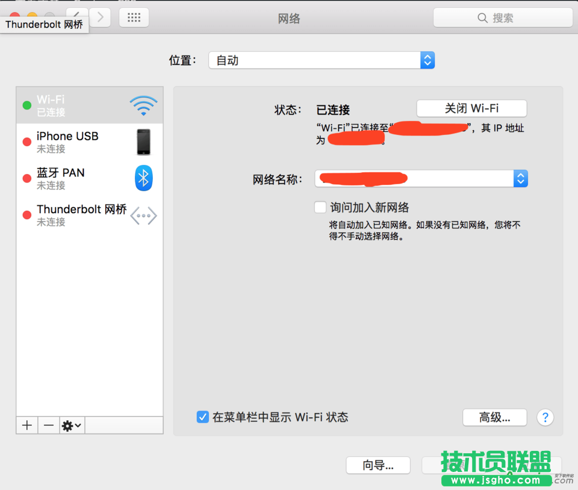The width and height of the screenshot is (578, 490).
Task: Uncheck 在菜单栏中显示 Wi-Fi 状态
Action: 203,417
